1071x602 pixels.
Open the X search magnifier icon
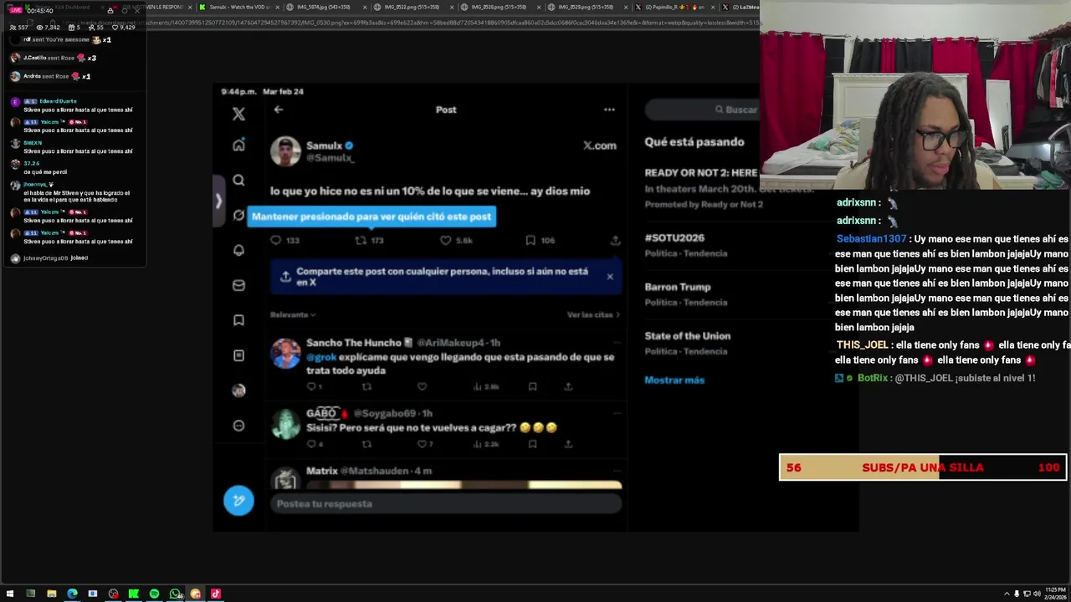coord(238,181)
